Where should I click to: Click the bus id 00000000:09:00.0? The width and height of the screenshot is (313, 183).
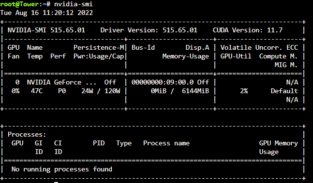pos(163,82)
